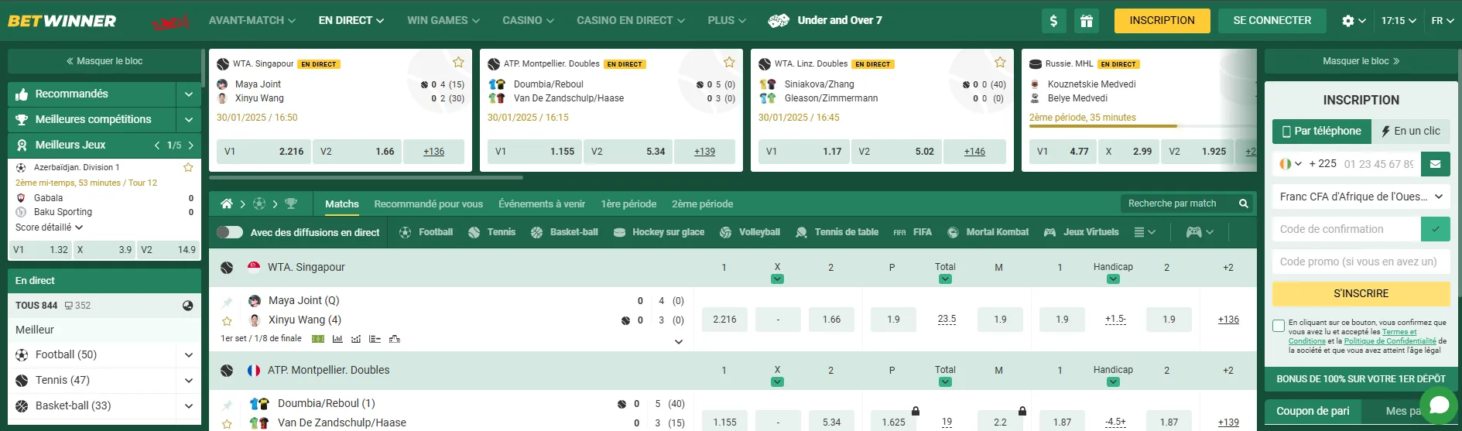Expand the Recommandés section
The height and width of the screenshot is (431, 1462).
(x=188, y=94)
